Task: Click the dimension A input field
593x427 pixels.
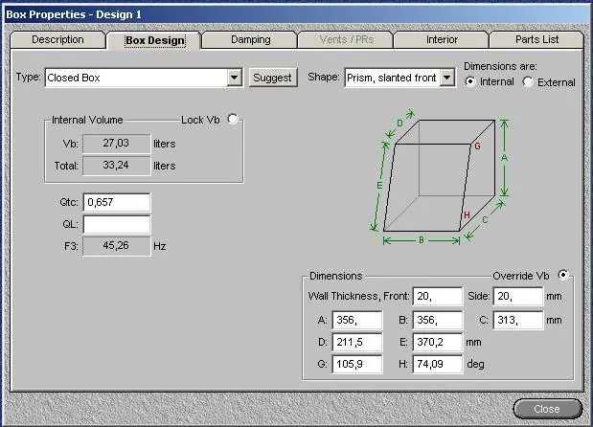Action: click(357, 320)
